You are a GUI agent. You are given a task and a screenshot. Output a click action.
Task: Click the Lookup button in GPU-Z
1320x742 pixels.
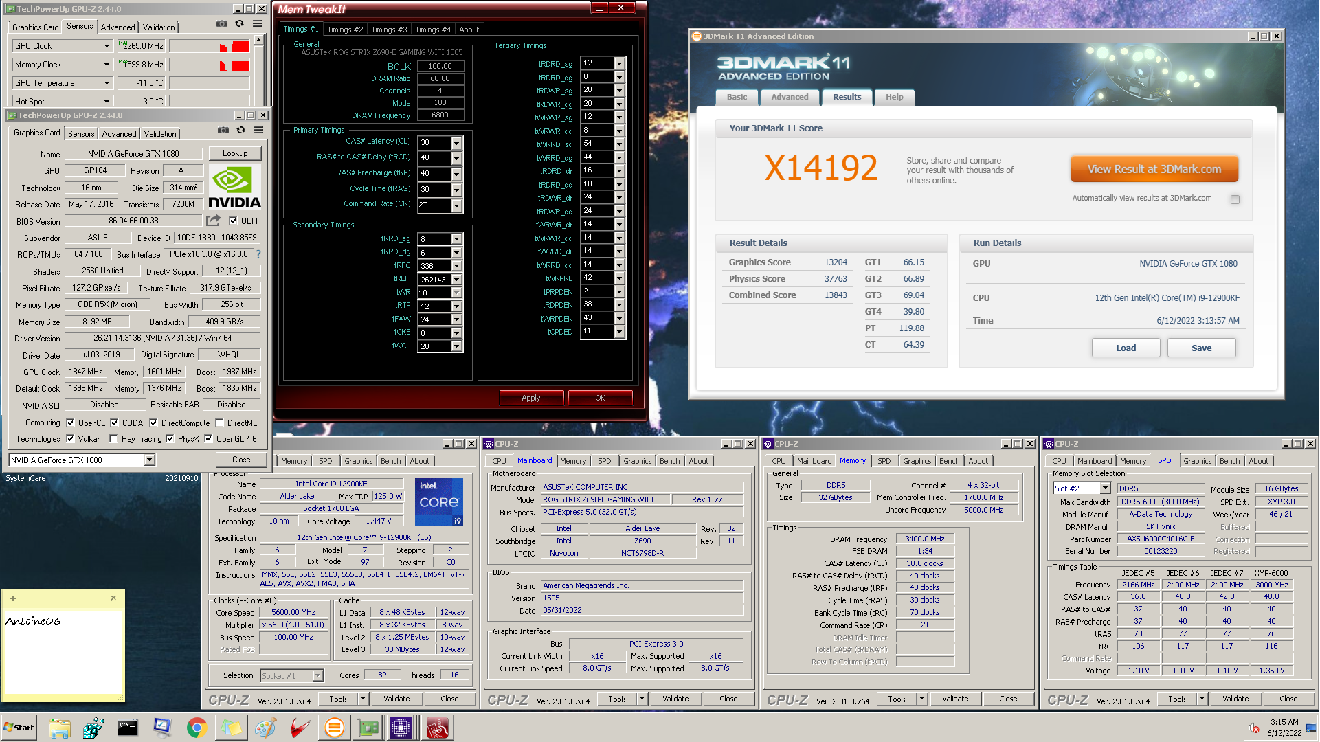click(x=235, y=153)
